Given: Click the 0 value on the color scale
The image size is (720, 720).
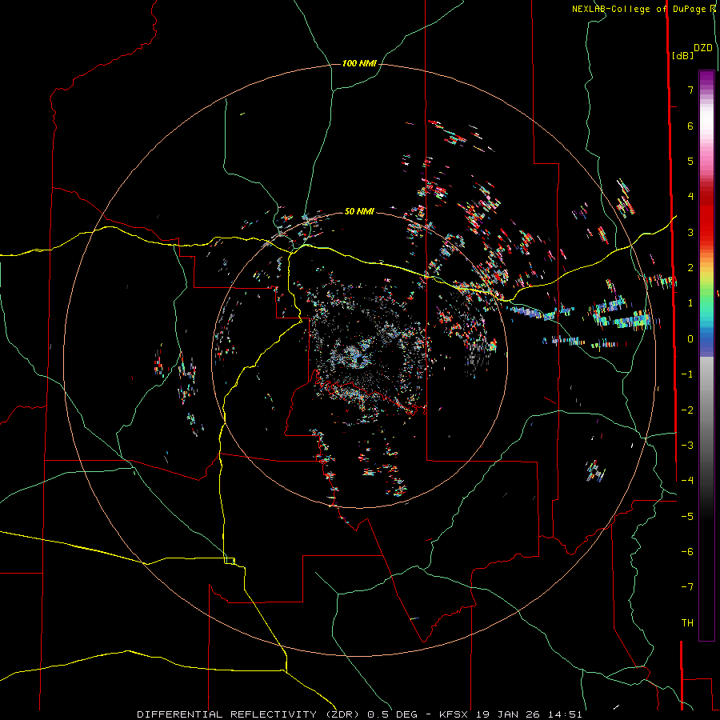Looking at the screenshot, I should pyautogui.click(x=690, y=339).
